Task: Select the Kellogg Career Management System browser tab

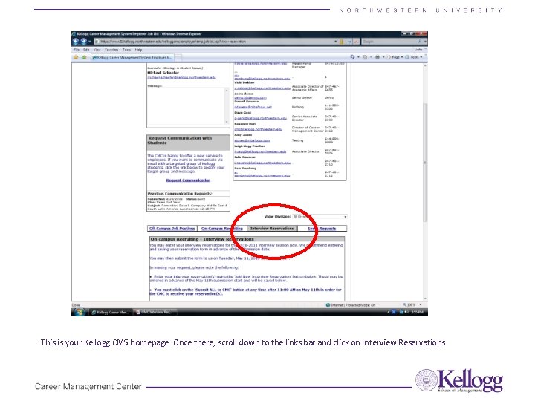Action: [x=133, y=58]
